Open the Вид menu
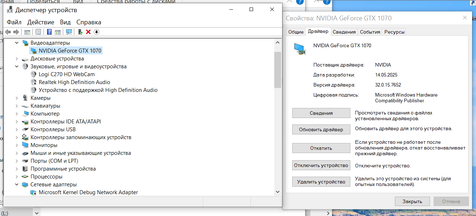The image size is (476, 216). pyautogui.click(x=65, y=22)
